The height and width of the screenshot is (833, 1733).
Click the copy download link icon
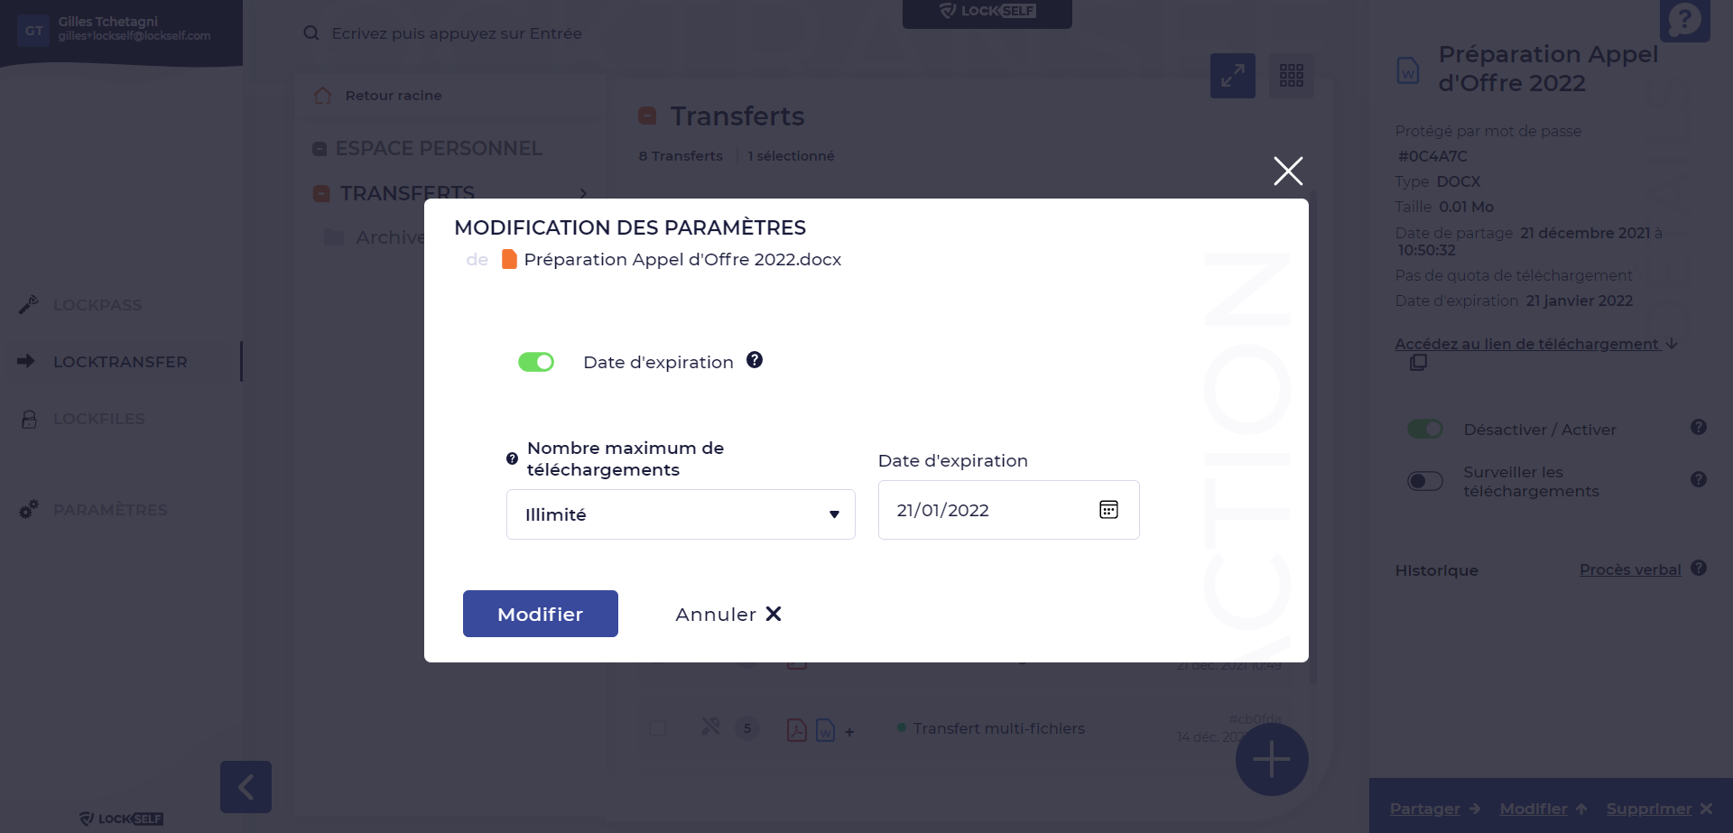click(1418, 363)
